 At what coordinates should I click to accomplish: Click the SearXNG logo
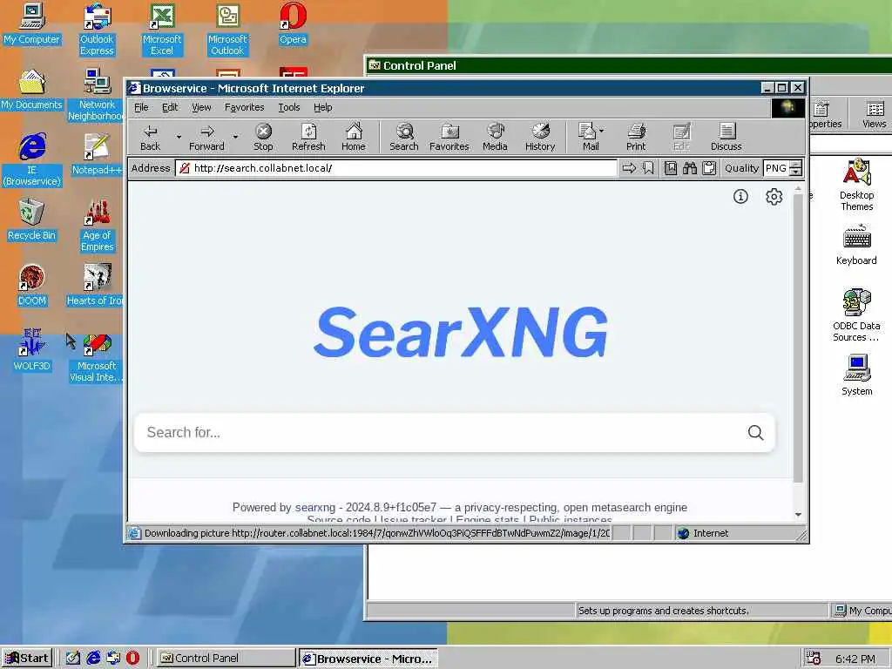click(460, 332)
